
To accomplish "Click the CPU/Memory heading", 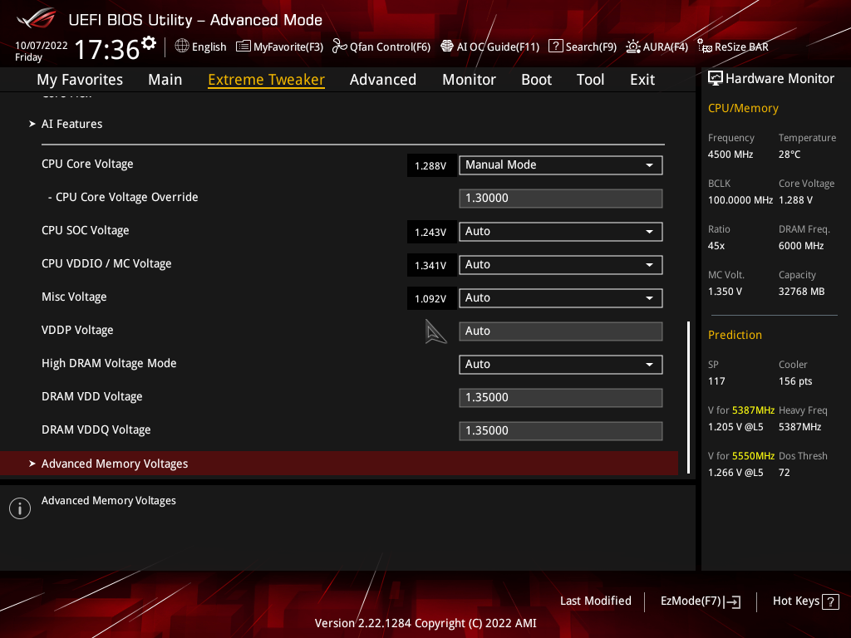I will [743, 108].
